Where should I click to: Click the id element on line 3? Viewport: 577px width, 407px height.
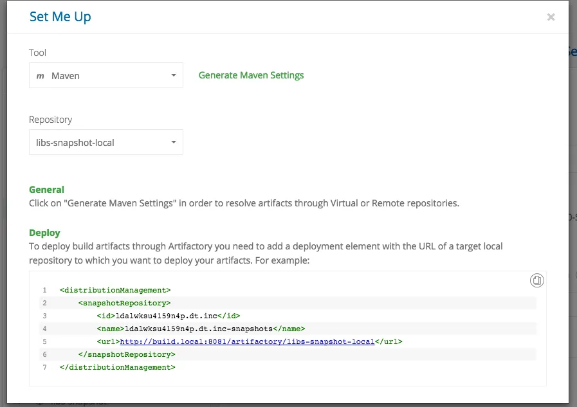pyautogui.click(x=169, y=316)
